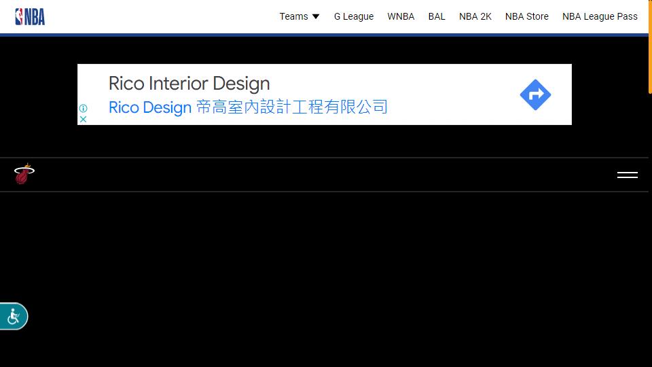652x367 pixels.
Task: Click the ad info icon
Action: point(83,108)
